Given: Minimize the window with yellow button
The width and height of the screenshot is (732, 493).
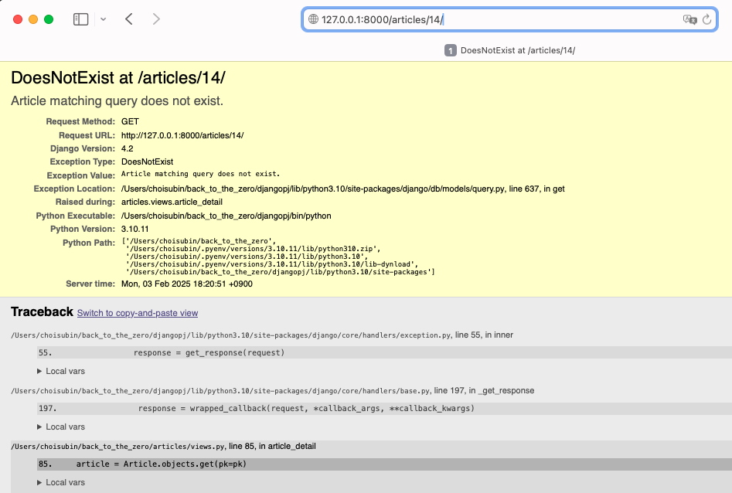Looking at the screenshot, I should (x=33, y=19).
